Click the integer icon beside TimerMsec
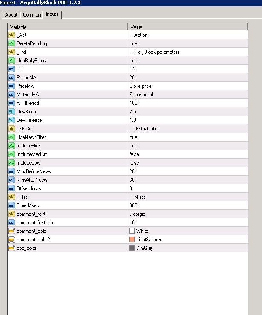The width and height of the screenshot is (262, 315). click(x=12, y=205)
